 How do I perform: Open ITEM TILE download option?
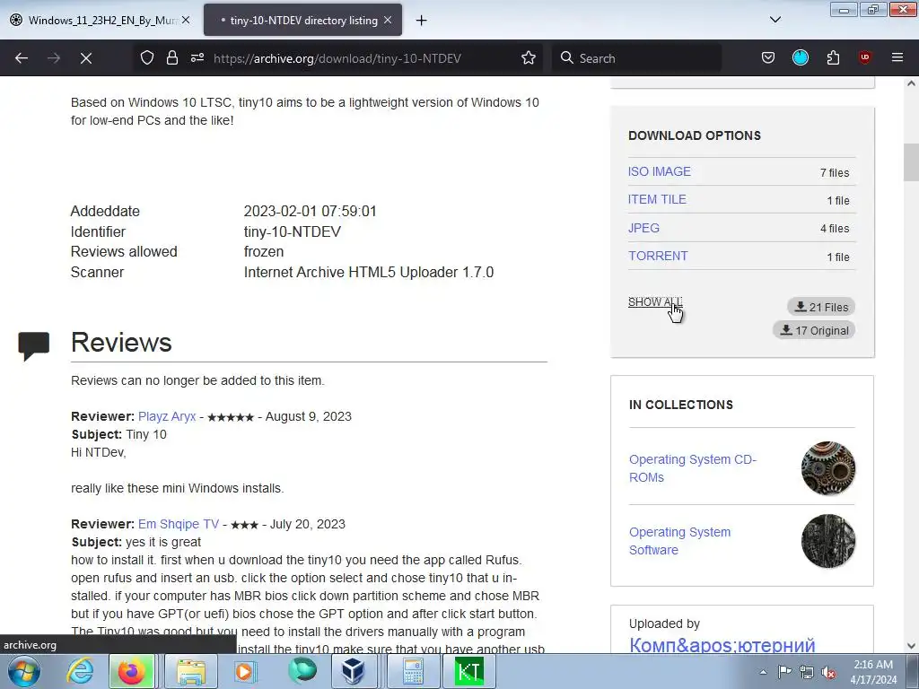pyautogui.click(x=656, y=199)
